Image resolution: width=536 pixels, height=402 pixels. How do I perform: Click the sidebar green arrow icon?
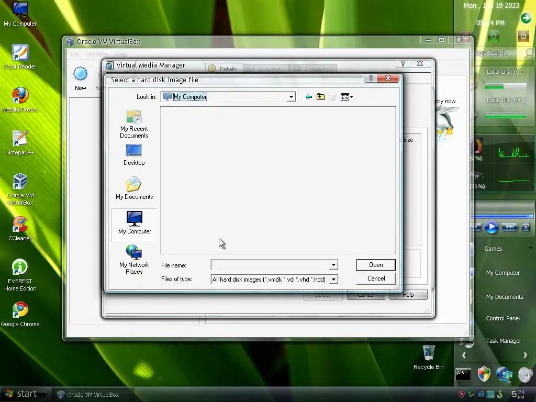click(x=526, y=18)
